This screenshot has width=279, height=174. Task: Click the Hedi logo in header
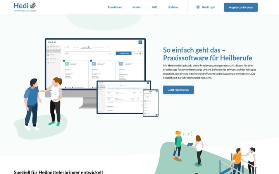pos(25,7)
